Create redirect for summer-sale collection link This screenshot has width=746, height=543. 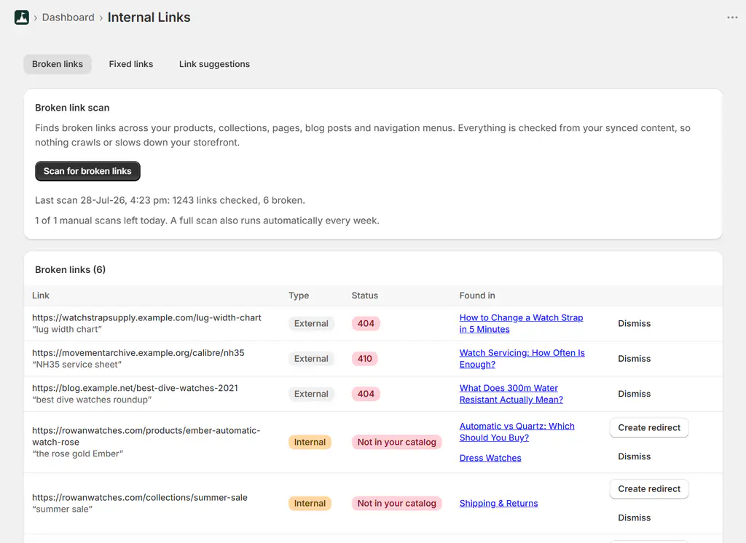point(649,489)
